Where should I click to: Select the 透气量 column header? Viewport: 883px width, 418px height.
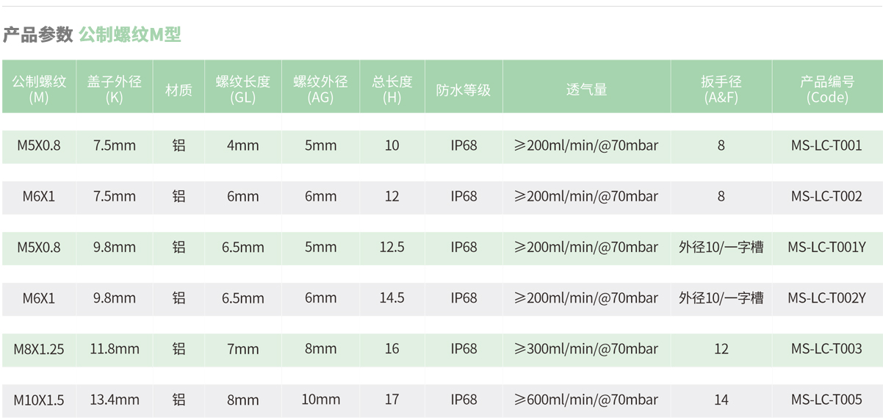click(585, 90)
